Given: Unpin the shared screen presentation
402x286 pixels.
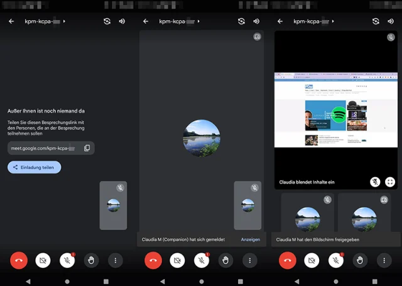Looking at the screenshot, I should [x=375, y=182].
